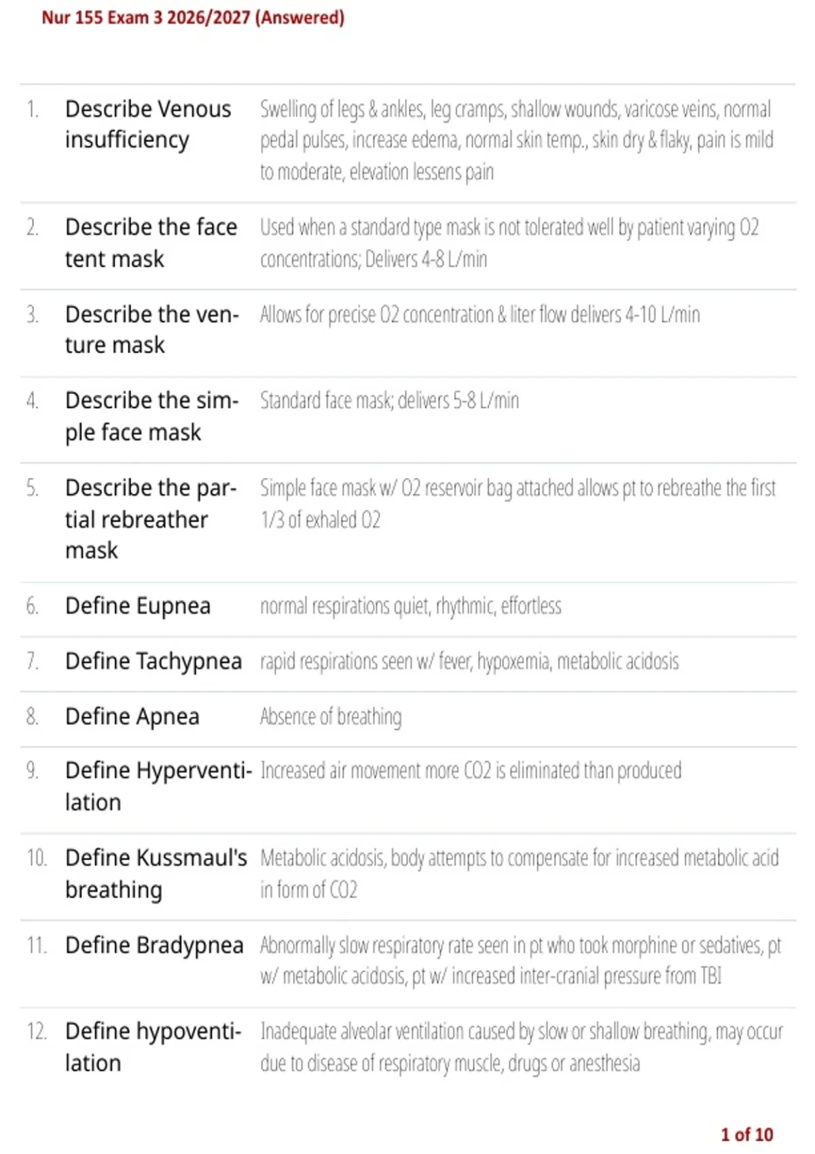Click the 'Absence of breathing' answer text

tap(331, 717)
